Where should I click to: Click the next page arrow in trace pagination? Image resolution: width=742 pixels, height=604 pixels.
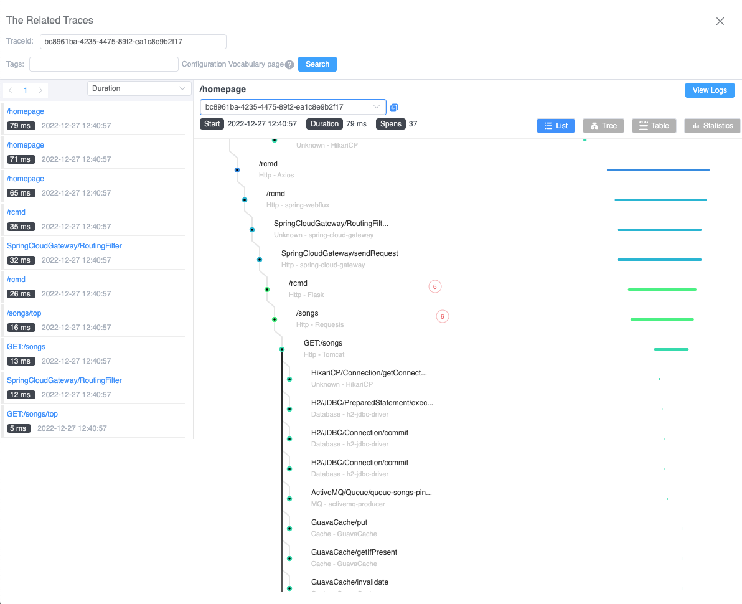click(x=40, y=90)
